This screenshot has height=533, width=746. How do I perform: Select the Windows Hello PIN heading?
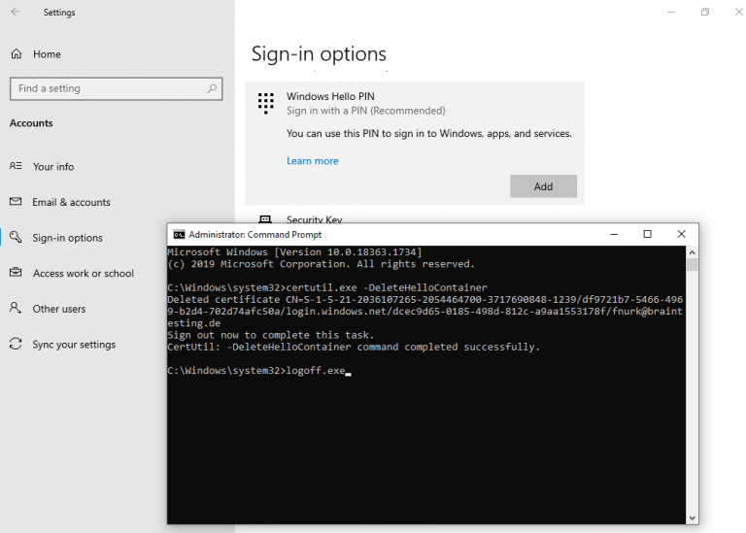[x=330, y=96]
